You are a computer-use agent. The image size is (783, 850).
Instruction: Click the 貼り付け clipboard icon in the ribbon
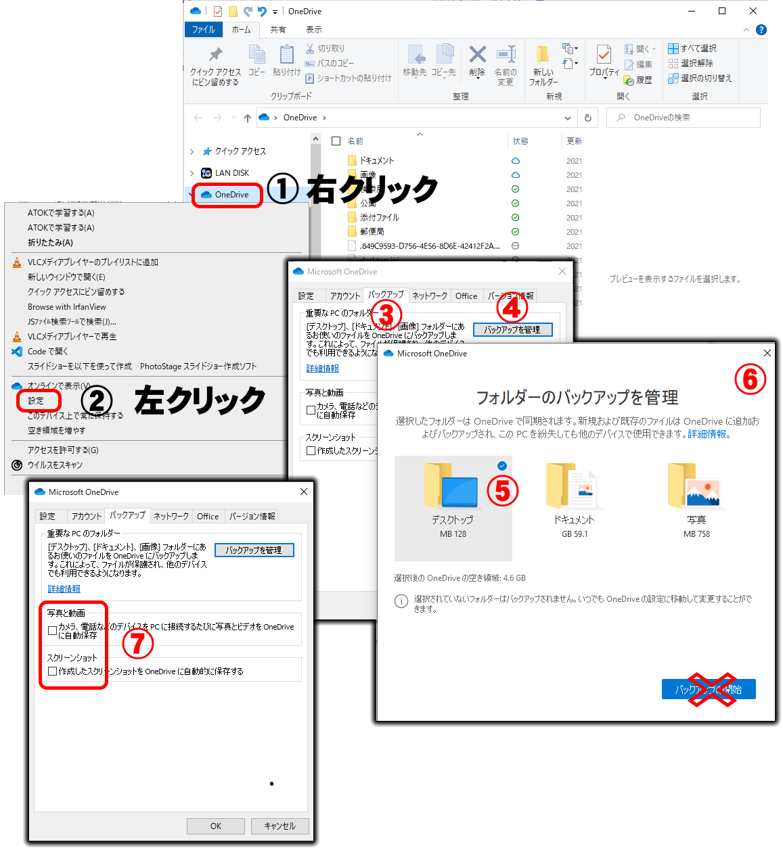tap(286, 54)
